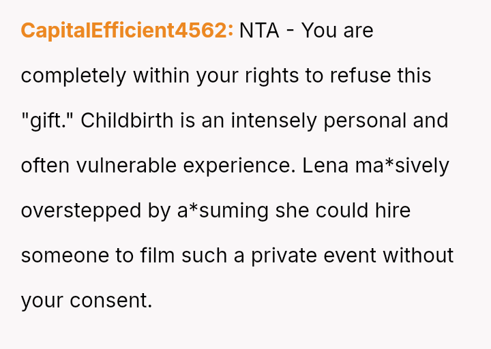Open the CapitalEfficient4562 username link

pos(127,31)
